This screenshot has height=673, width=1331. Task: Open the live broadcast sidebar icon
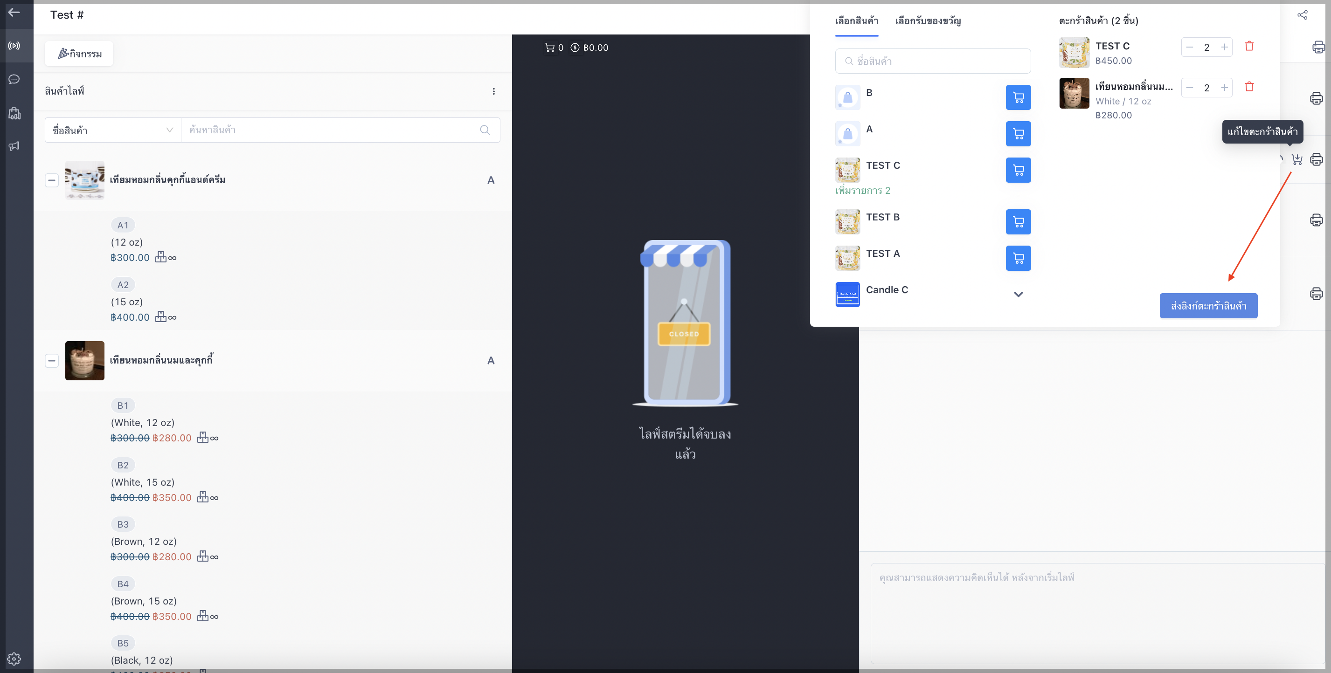14,46
